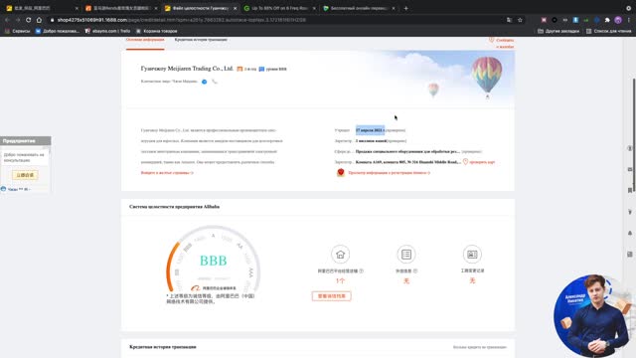Switch to the second orange-icon browser tab
This screenshot has height=358, width=636.
click(121, 8)
